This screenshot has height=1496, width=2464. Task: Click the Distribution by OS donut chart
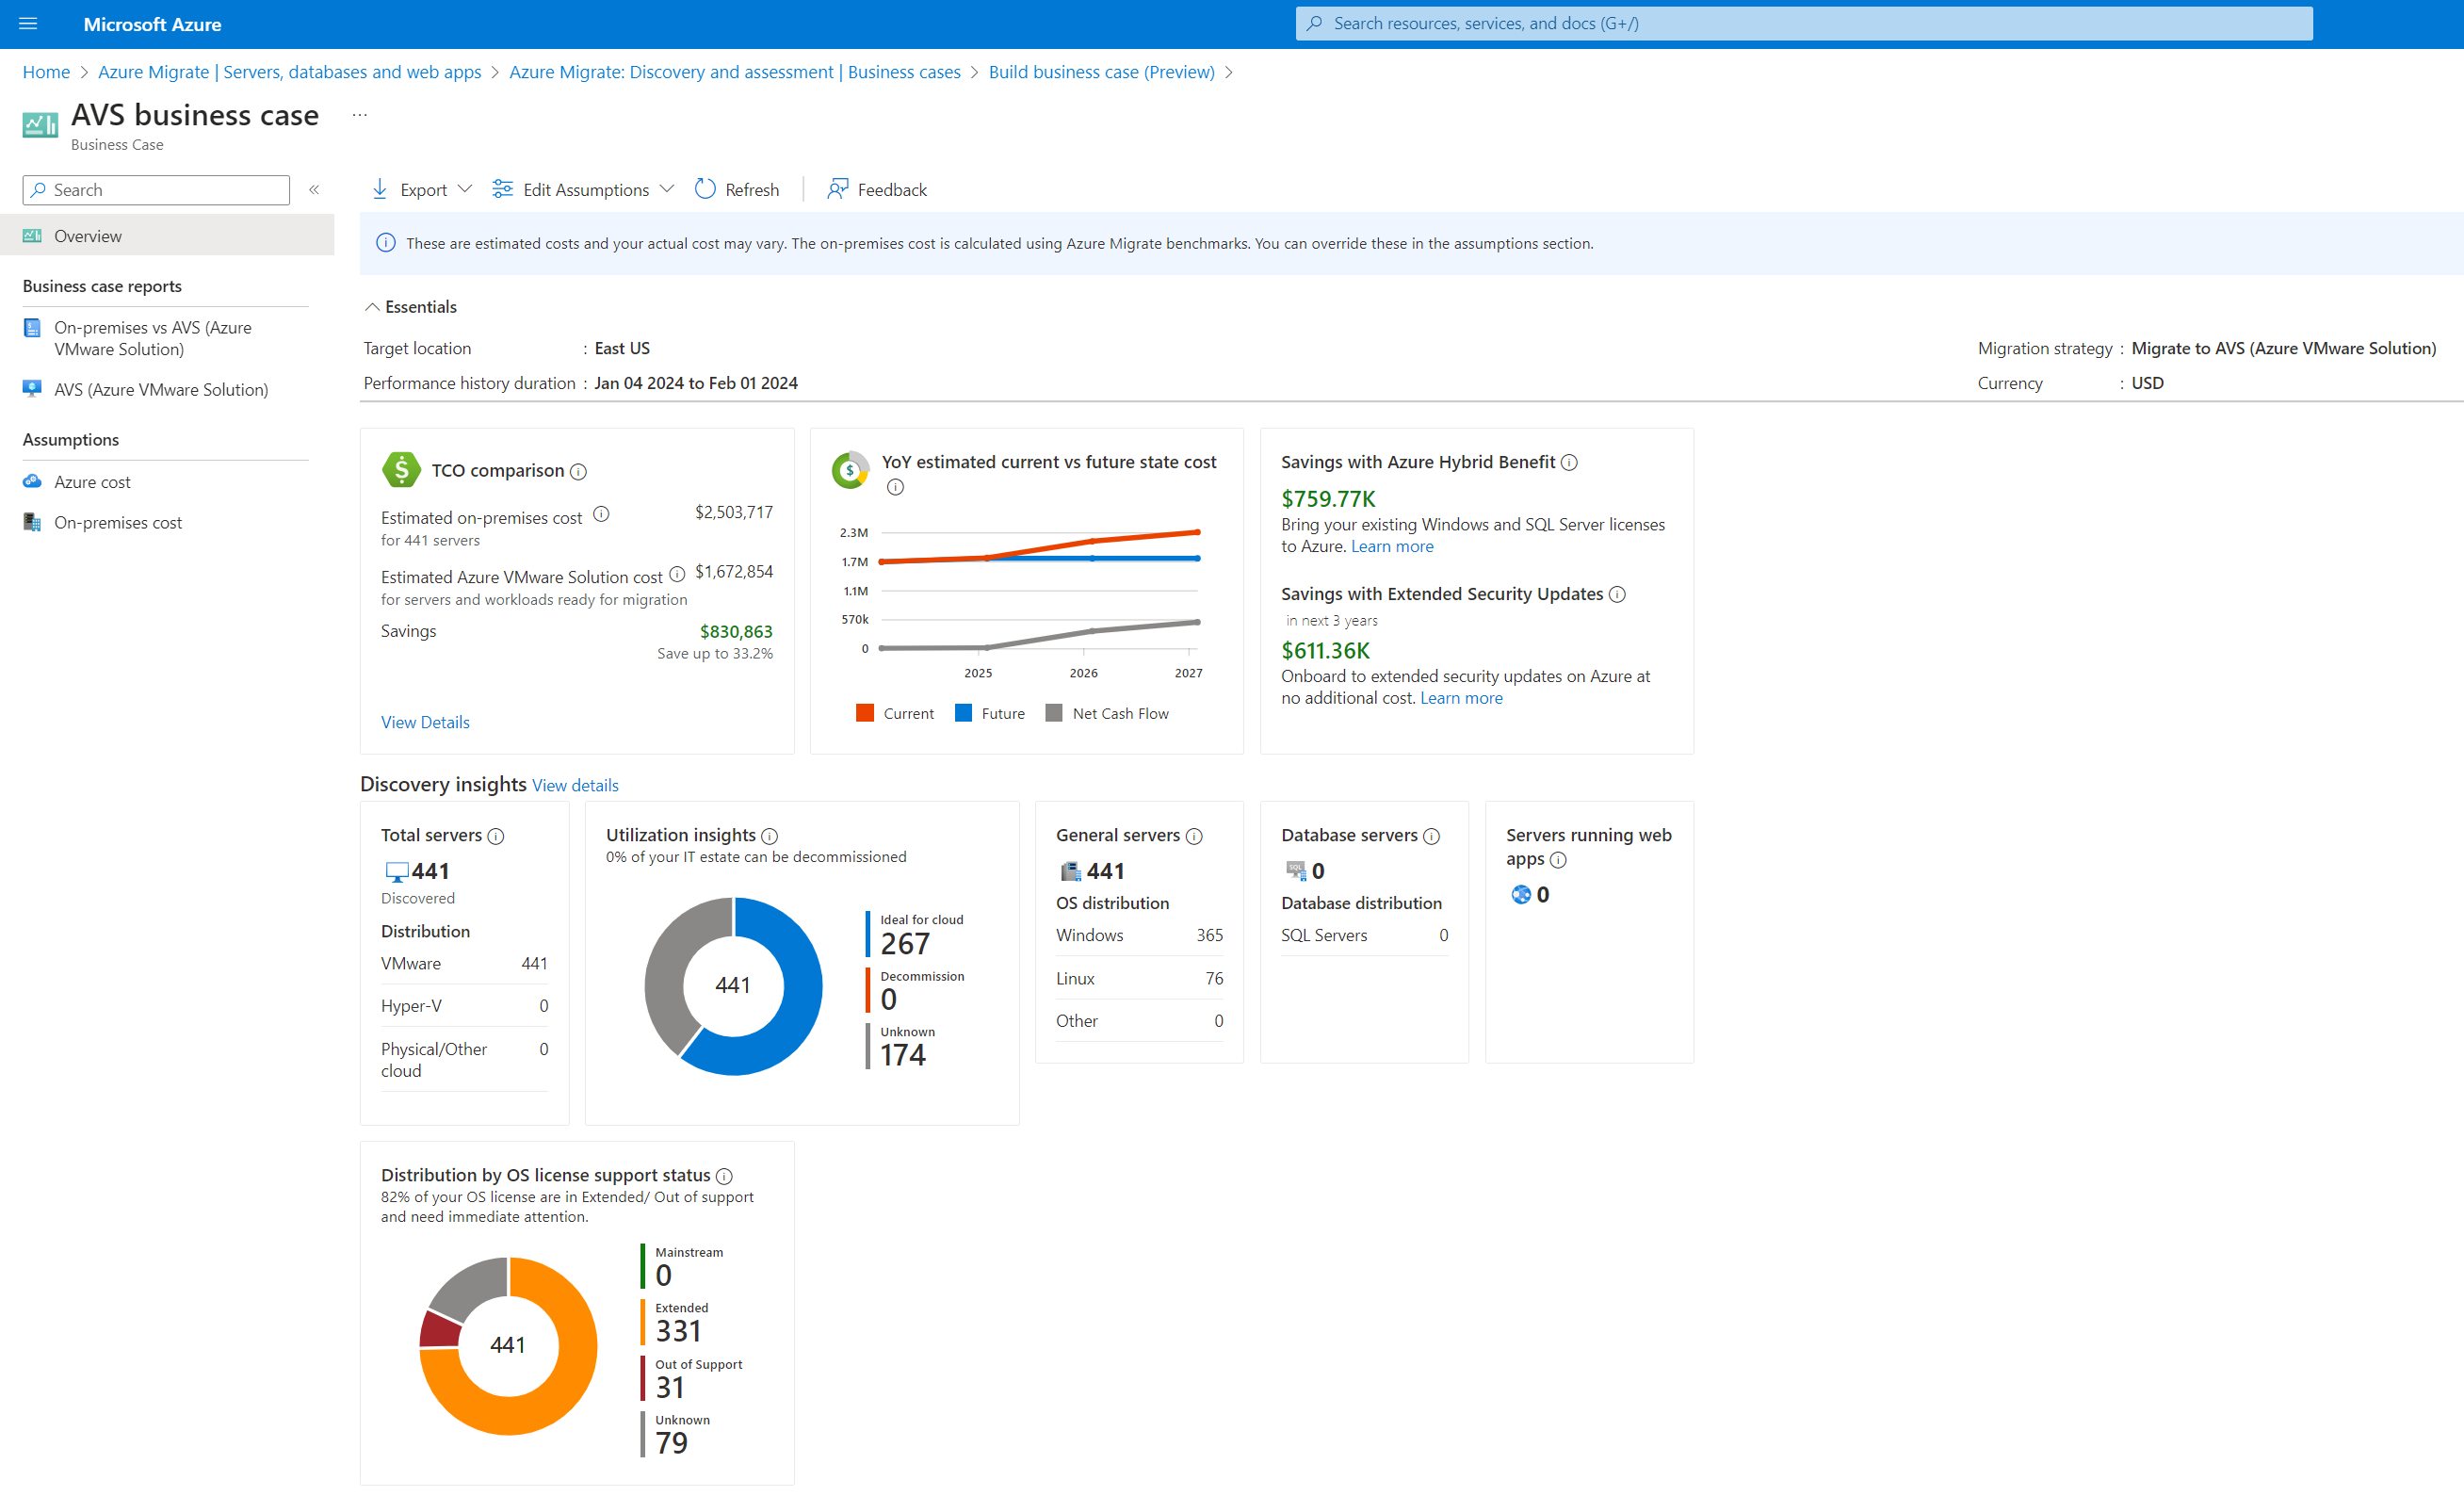tap(509, 1344)
